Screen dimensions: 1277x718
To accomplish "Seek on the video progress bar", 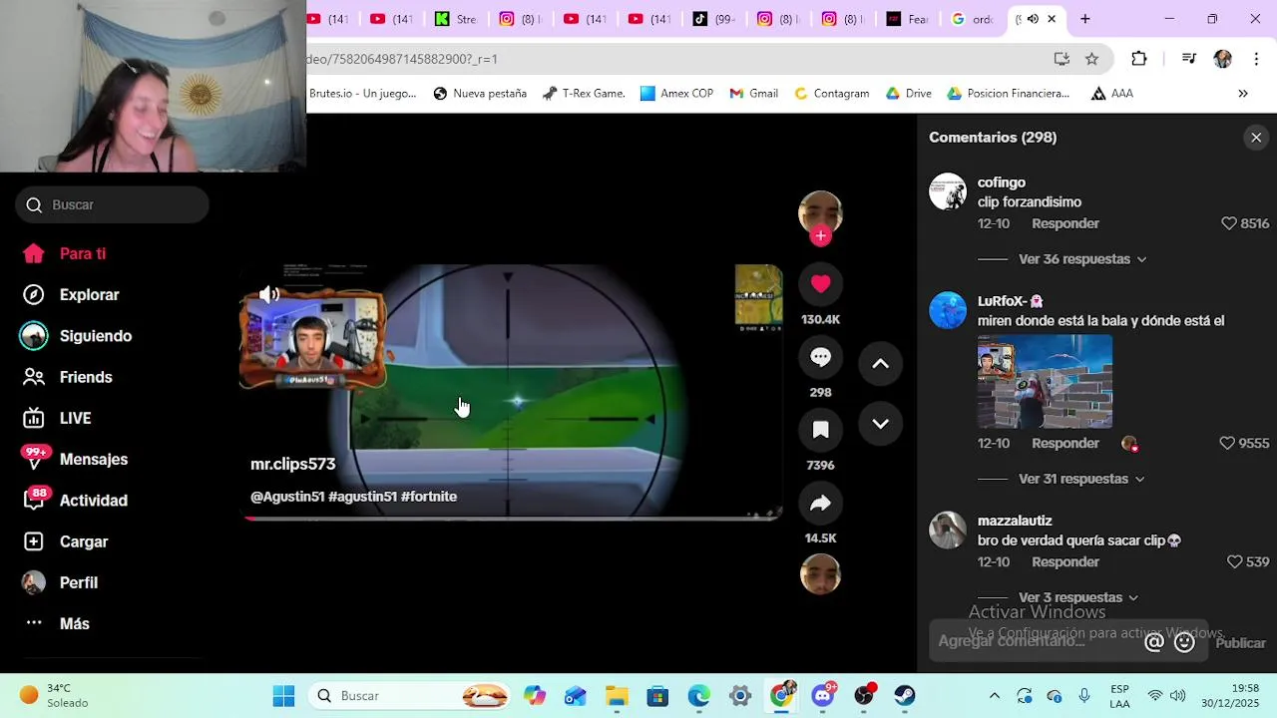I will click(x=512, y=518).
